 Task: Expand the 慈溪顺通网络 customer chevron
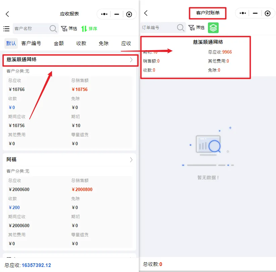click(x=131, y=60)
